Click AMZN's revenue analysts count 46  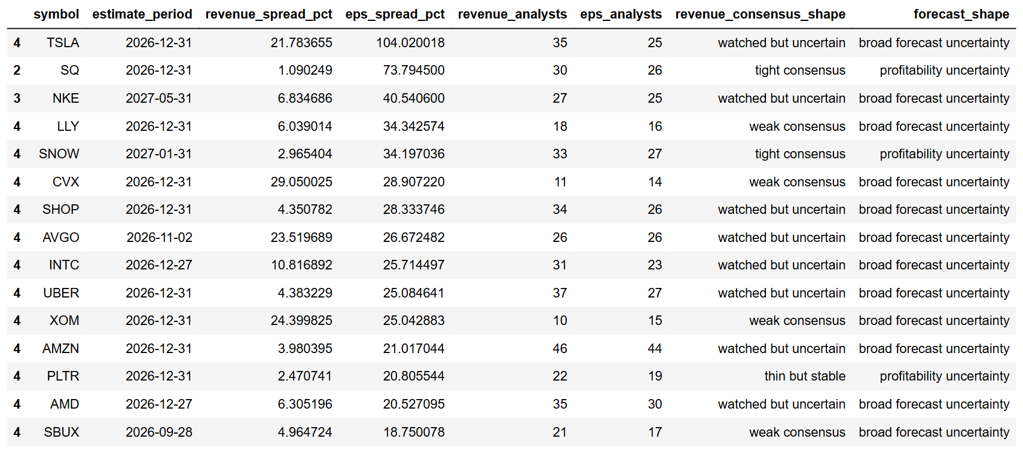(560, 349)
